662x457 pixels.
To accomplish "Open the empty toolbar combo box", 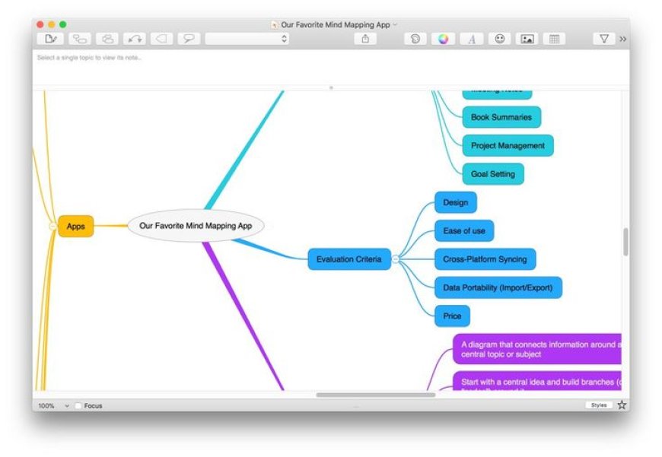I will 247,39.
